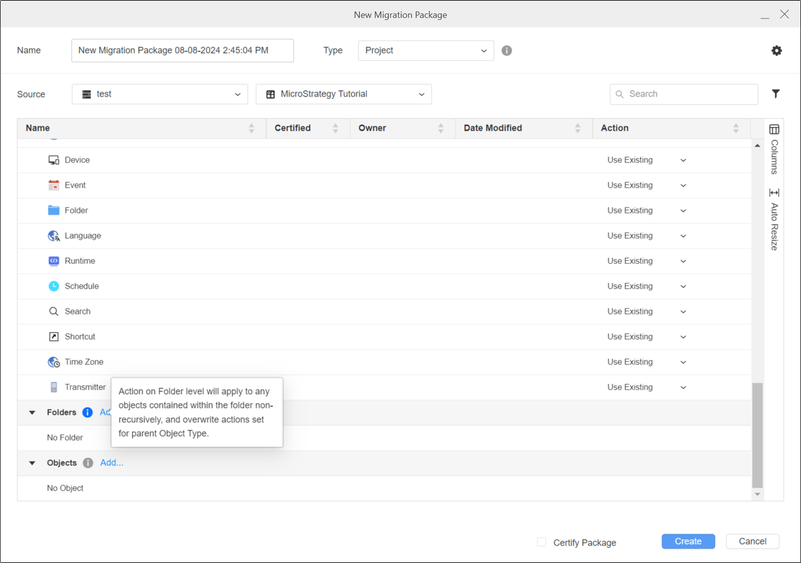Open the Columns panel icon
The width and height of the screenshot is (801, 563).
click(774, 130)
